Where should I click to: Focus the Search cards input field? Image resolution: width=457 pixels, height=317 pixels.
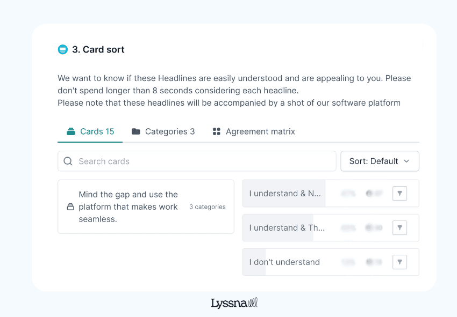[x=204, y=161]
